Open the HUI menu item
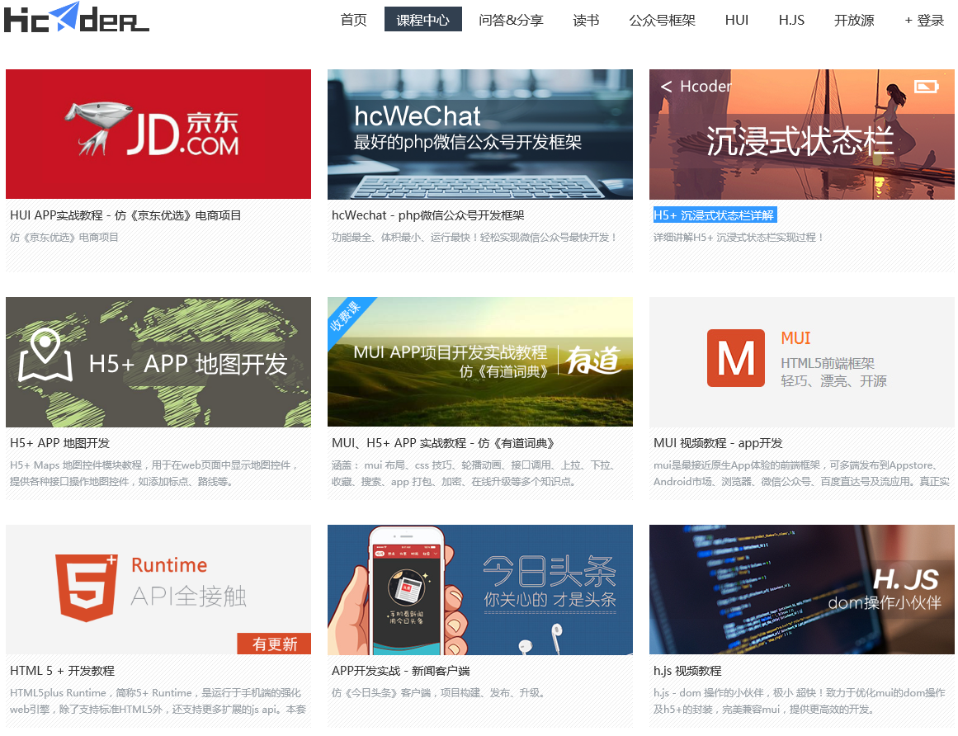 point(737,20)
